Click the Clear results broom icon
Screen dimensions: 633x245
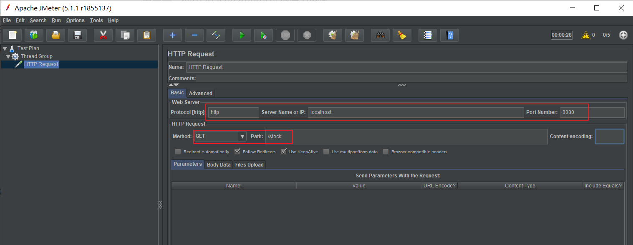[x=333, y=35]
